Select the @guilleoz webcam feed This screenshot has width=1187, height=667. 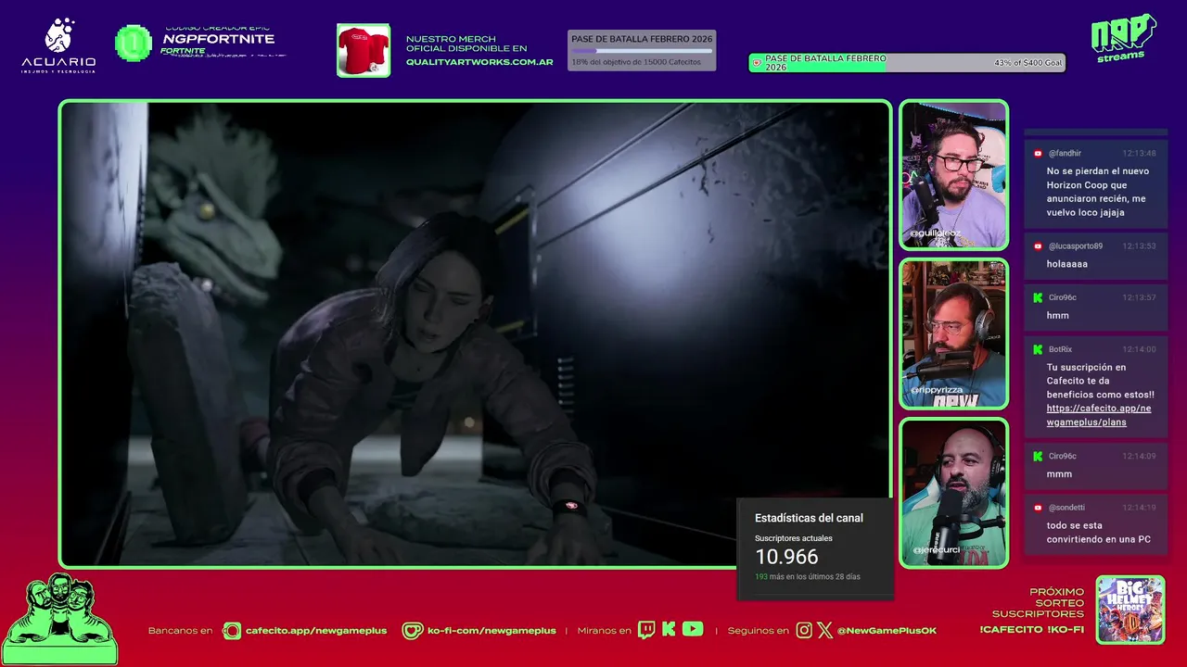[953, 175]
